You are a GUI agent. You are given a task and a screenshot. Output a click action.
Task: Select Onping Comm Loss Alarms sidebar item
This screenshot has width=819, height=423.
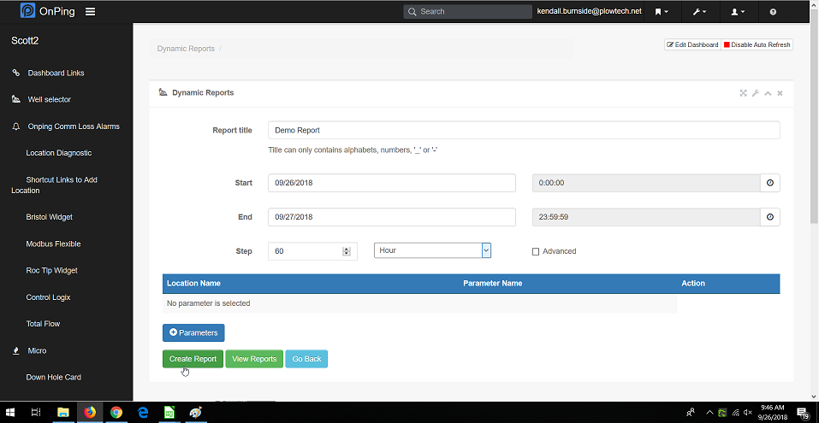coord(73,126)
